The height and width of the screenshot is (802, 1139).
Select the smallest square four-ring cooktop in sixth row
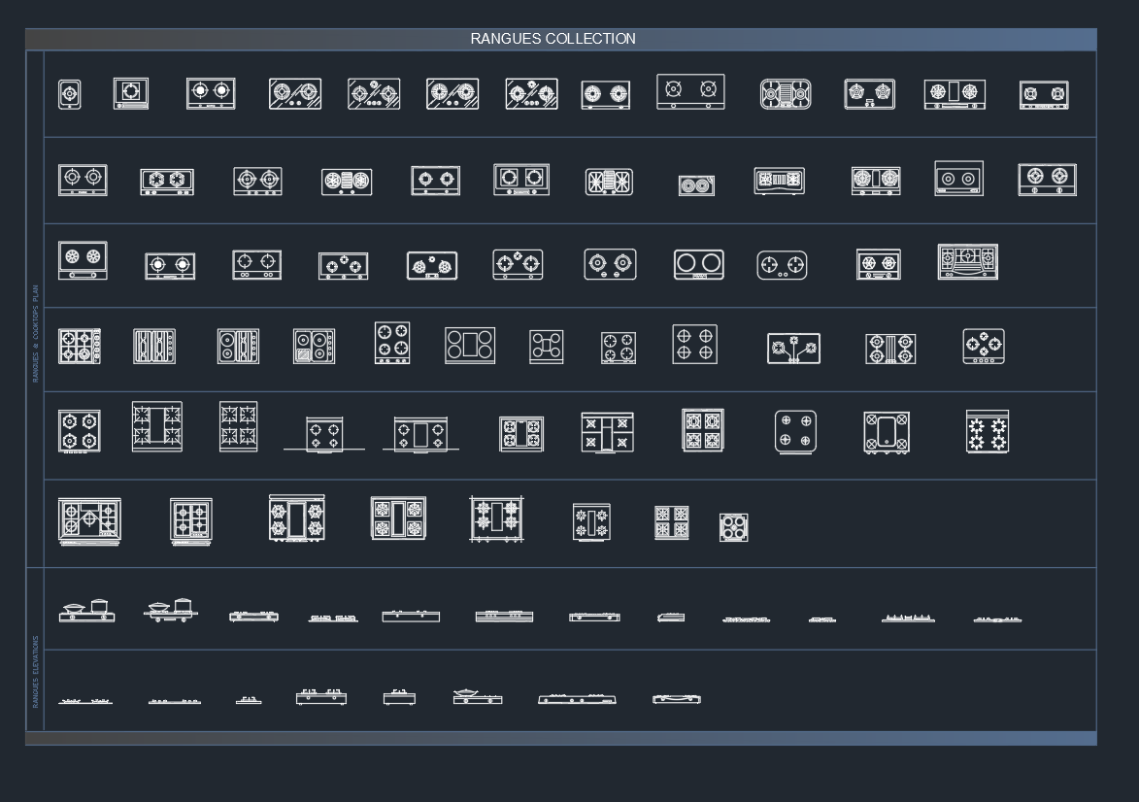(734, 527)
